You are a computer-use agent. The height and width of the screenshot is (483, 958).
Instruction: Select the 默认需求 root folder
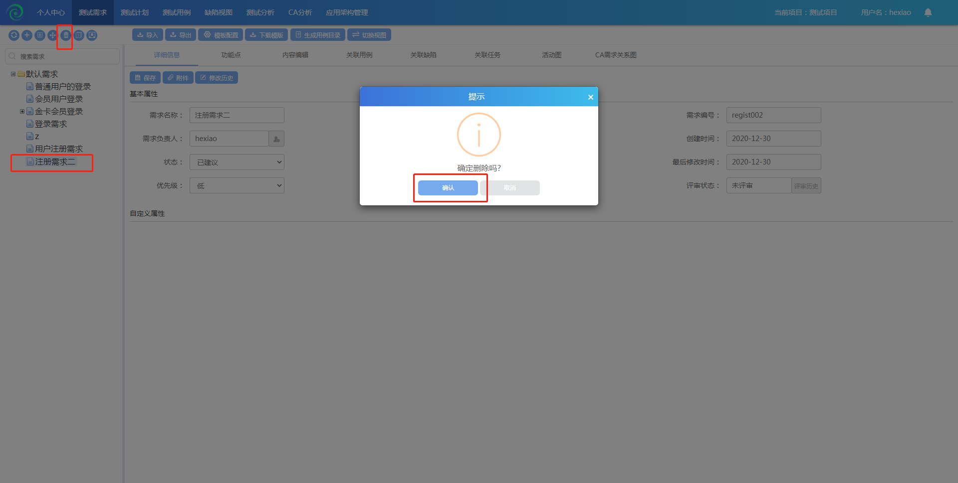tap(42, 74)
